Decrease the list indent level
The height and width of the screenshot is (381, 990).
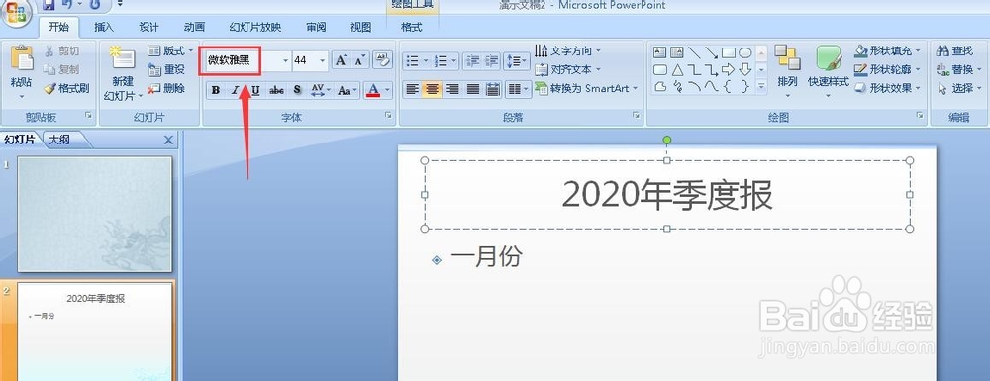pyautogui.click(x=471, y=60)
